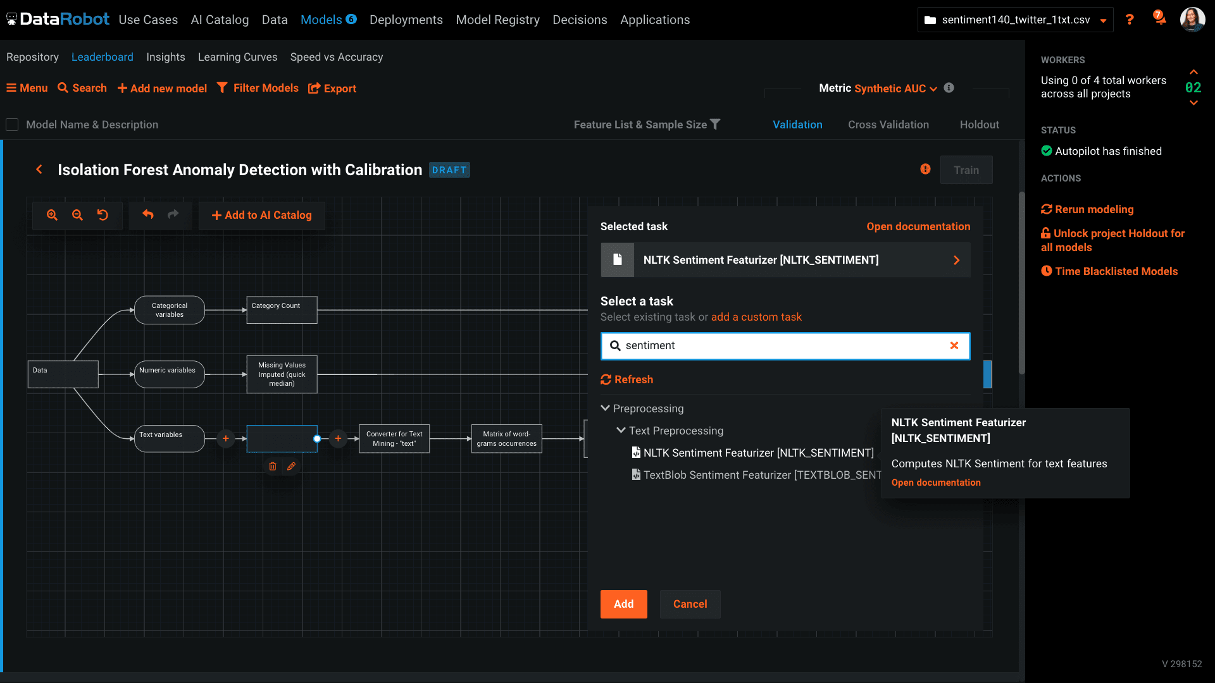The height and width of the screenshot is (683, 1215).
Task: Add a node before Converter for Text Mining
Action: pyautogui.click(x=338, y=438)
